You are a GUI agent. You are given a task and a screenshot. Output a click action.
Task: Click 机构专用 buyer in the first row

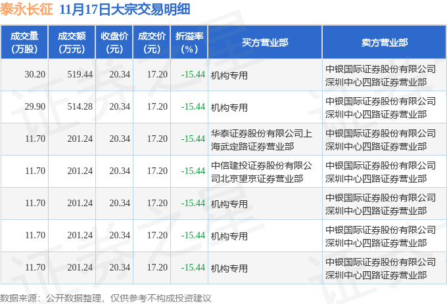(229, 76)
